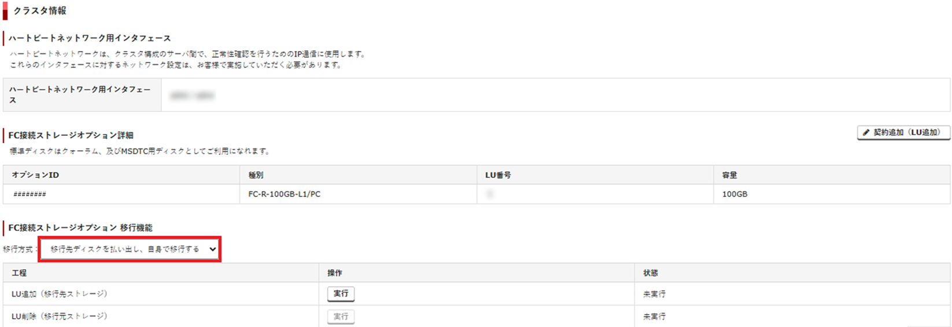Select the LU削除（移行元ストレージ） row label
The height and width of the screenshot is (327, 952).
click(60, 317)
